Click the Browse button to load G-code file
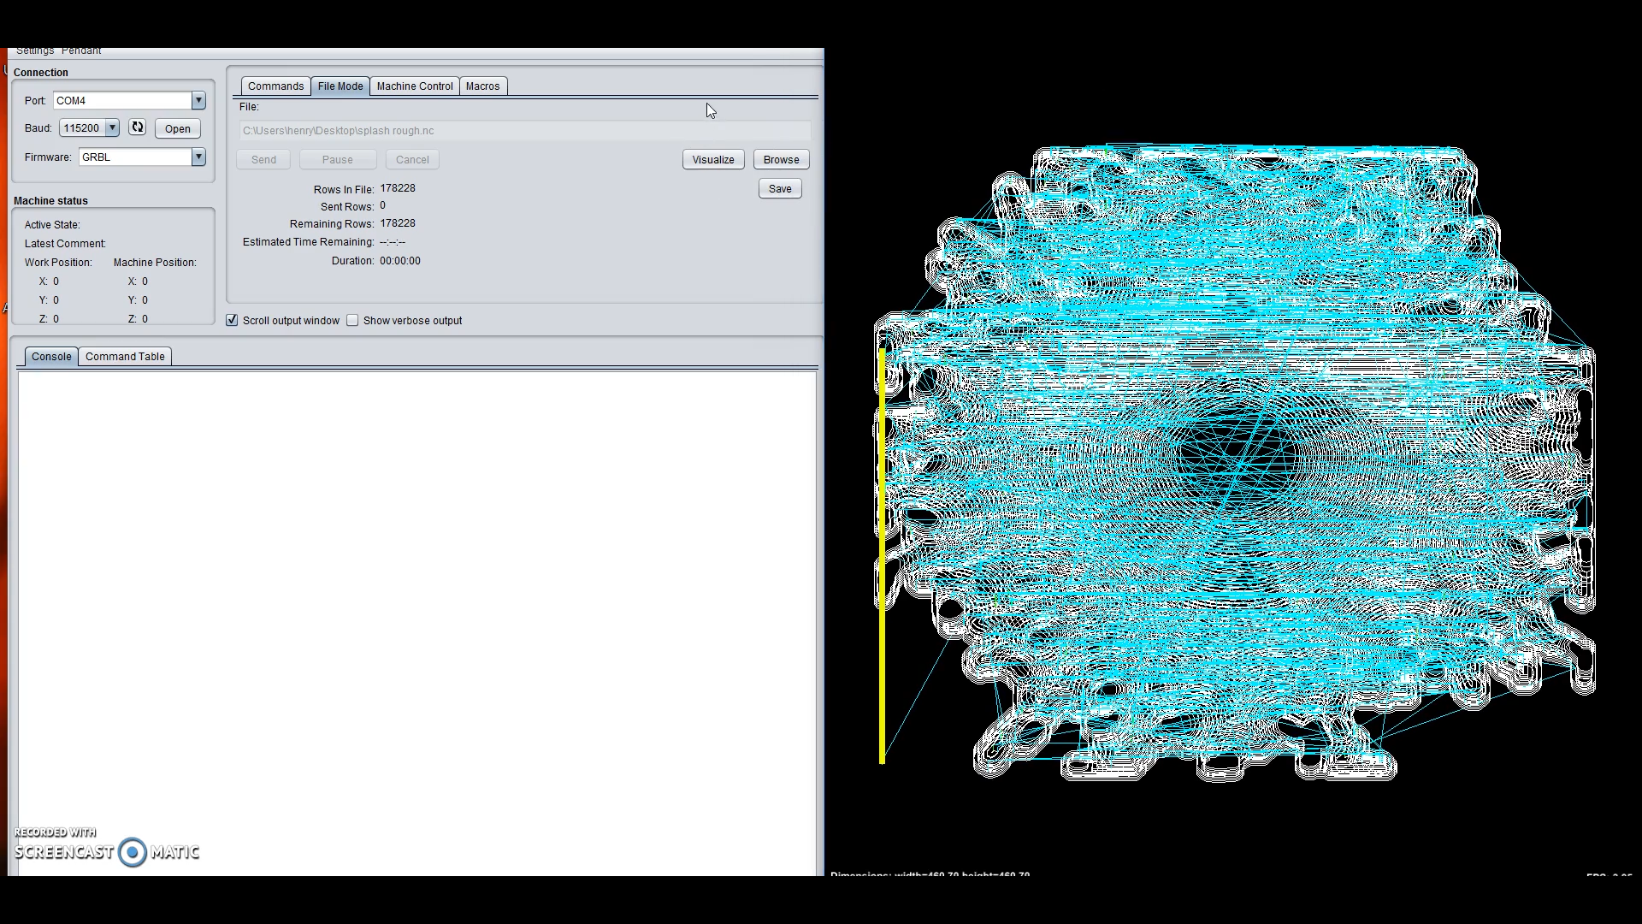1642x924 pixels. [x=782, y=159]
